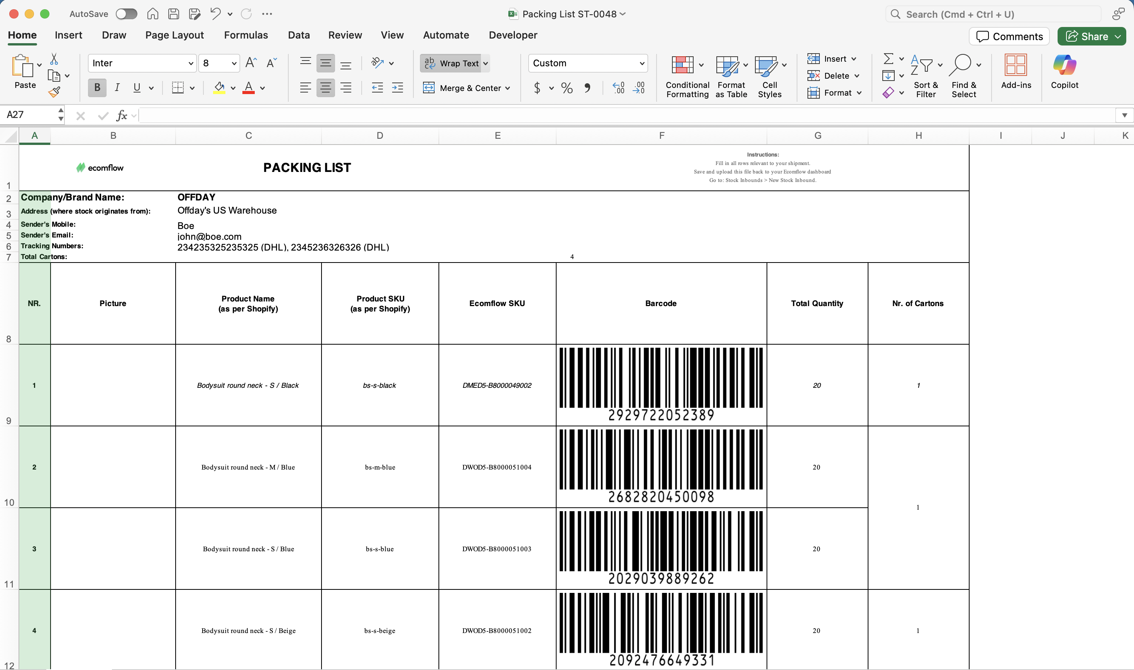Image resolution: width=1134 pixels, height=670 pixels.
Task: Click the currency dollar format icon
Action: [537, 88]
